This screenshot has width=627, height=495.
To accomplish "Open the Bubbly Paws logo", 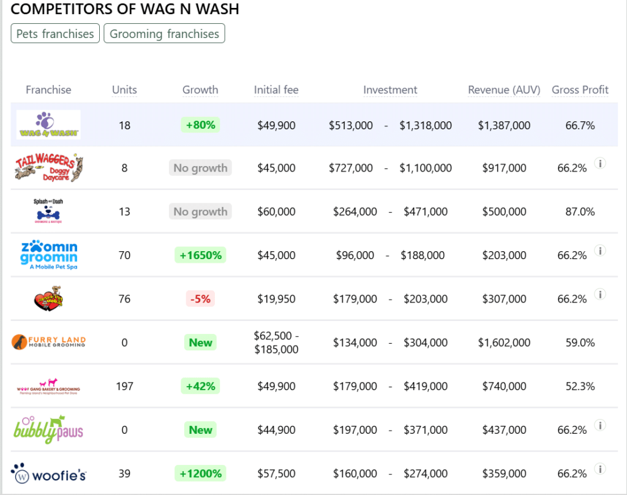I will [x=48, y=429].
